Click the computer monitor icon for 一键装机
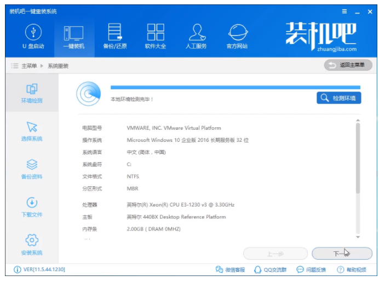The width and height of the screenshot is (379, 281). [74, 33]
